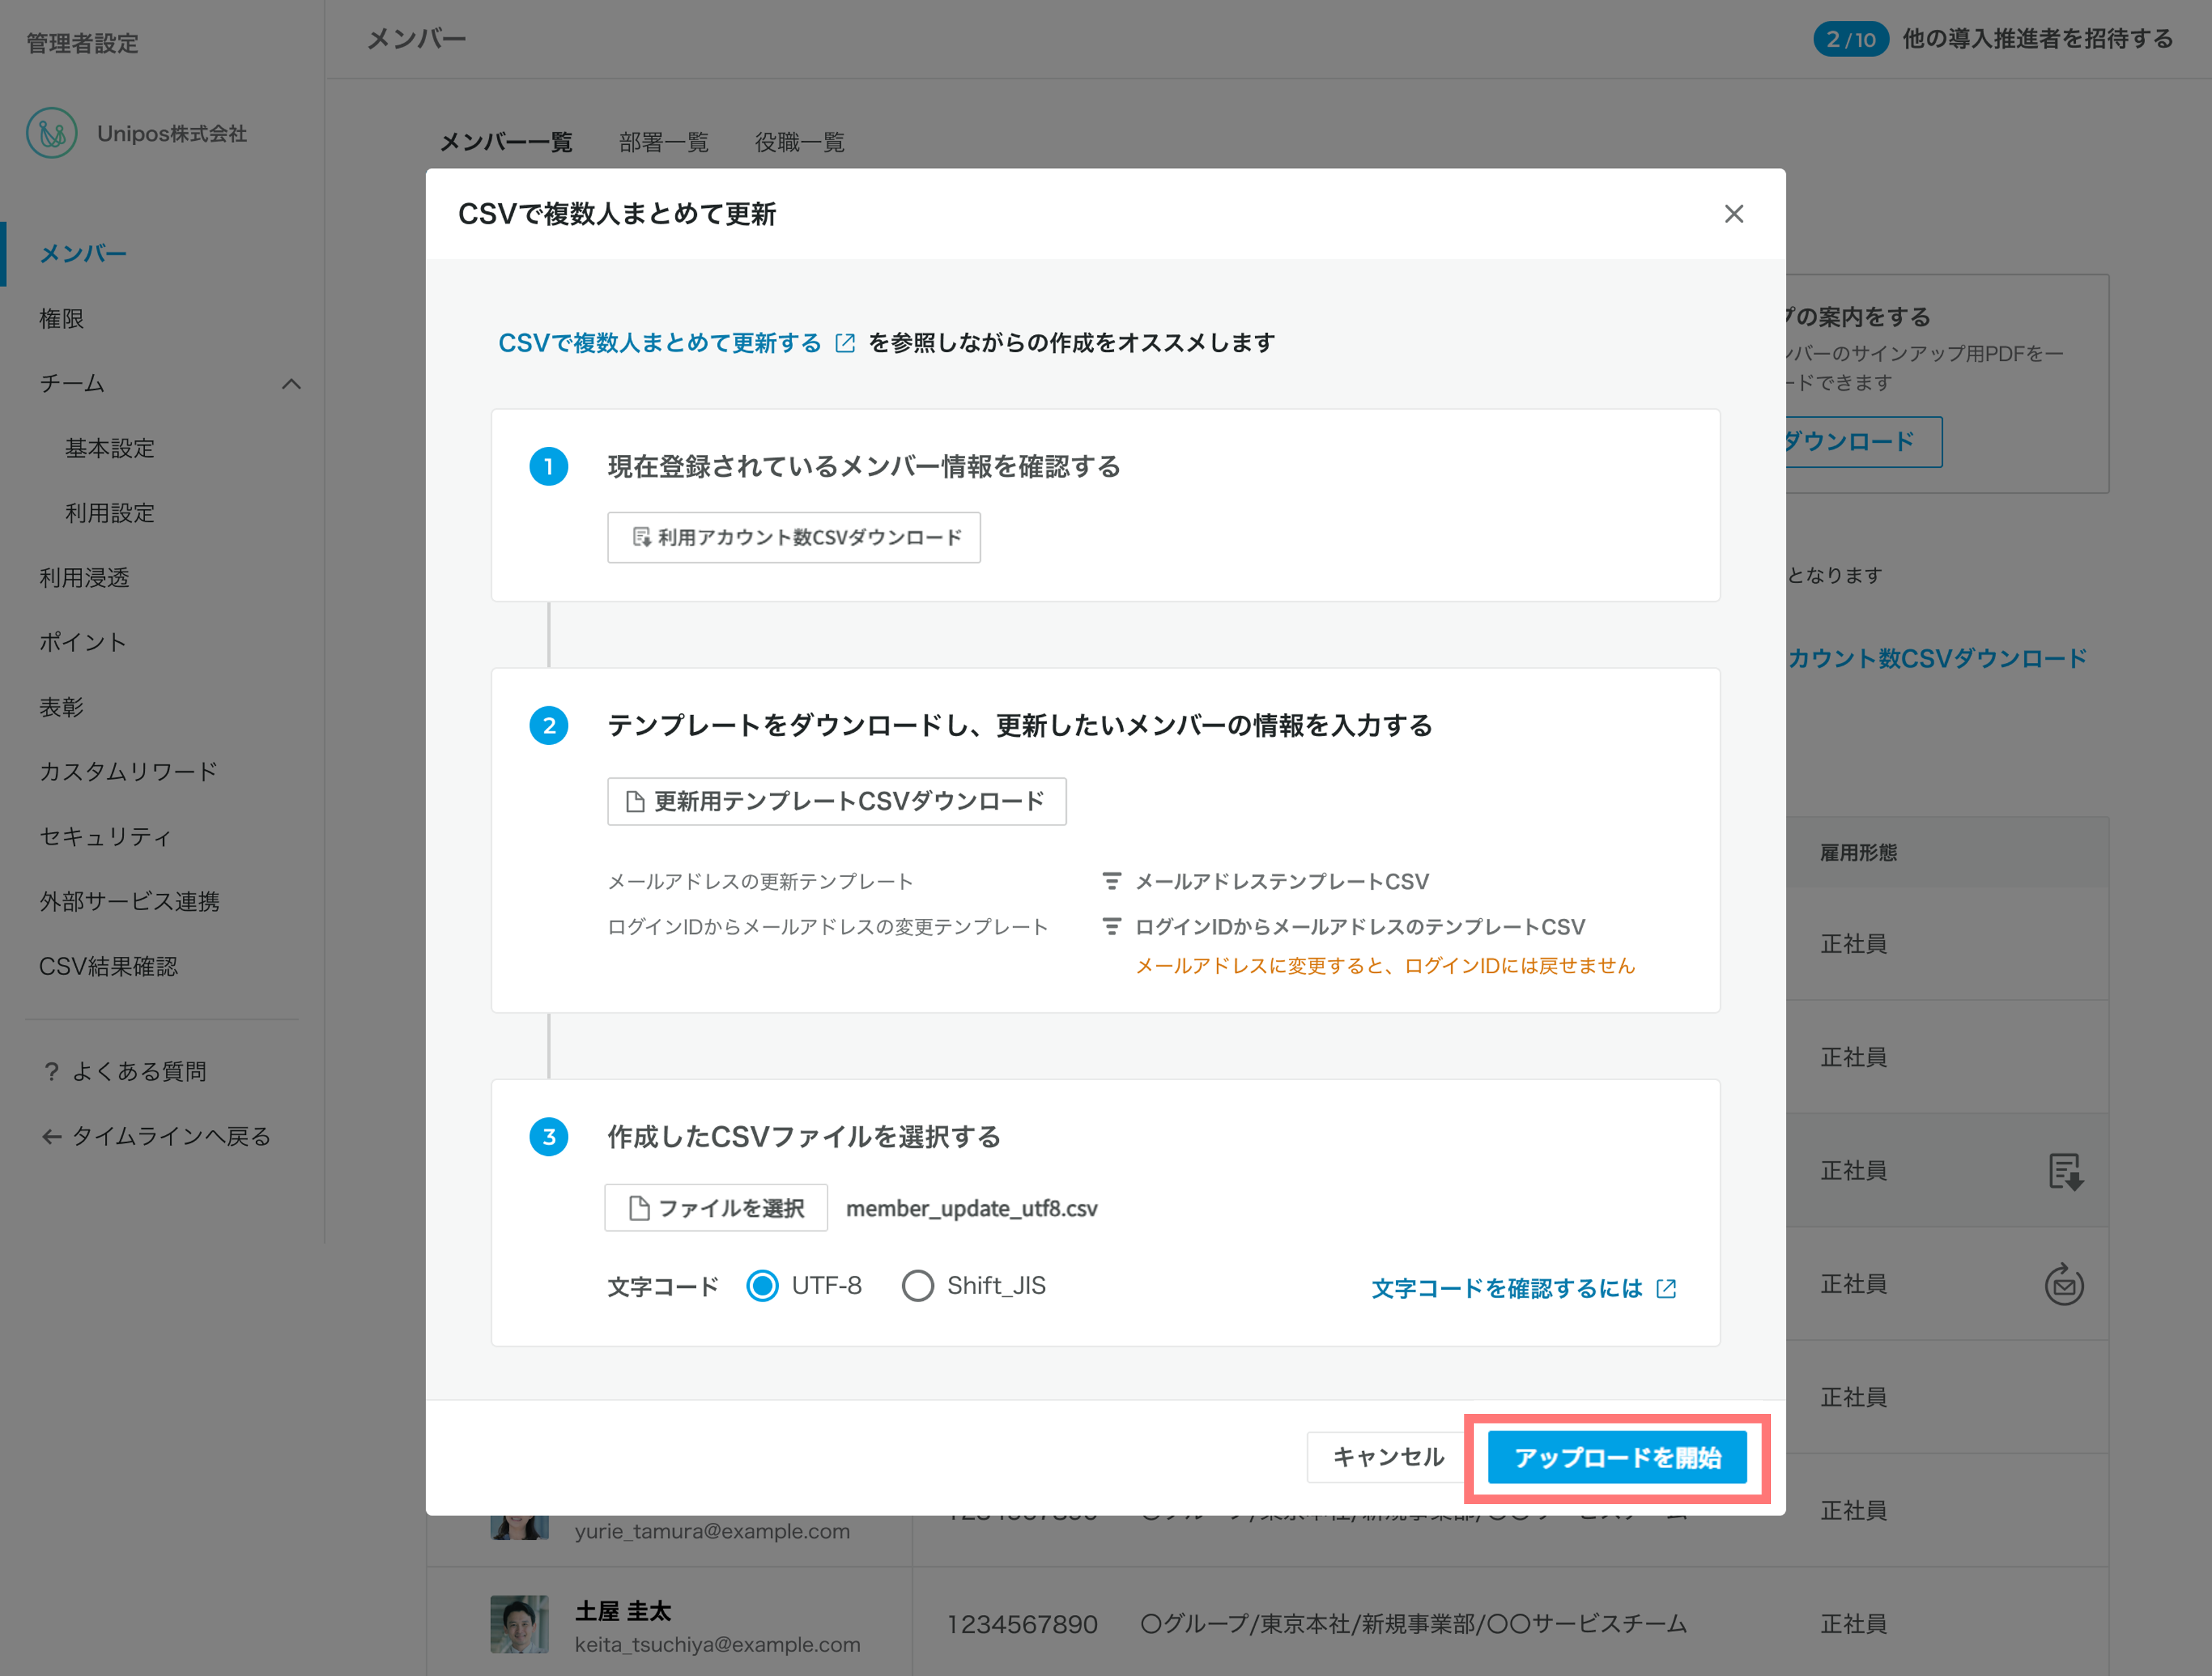This screenshot has width=2212, height=1676.
Task: Open the よくある質問 help link
Action: 139,1071
